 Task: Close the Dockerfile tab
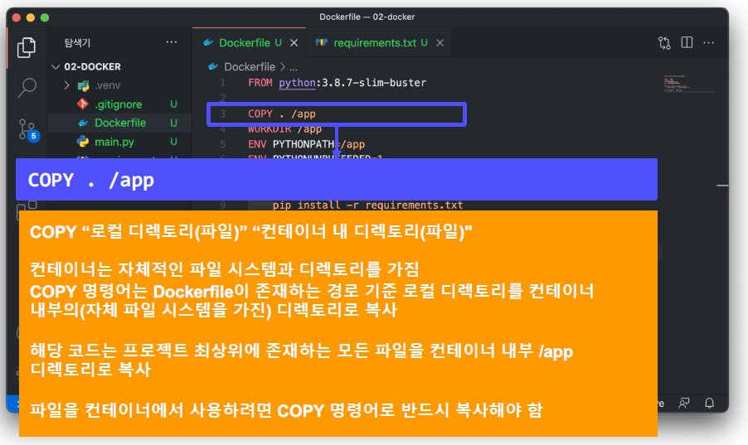click(x=294, y=43)
